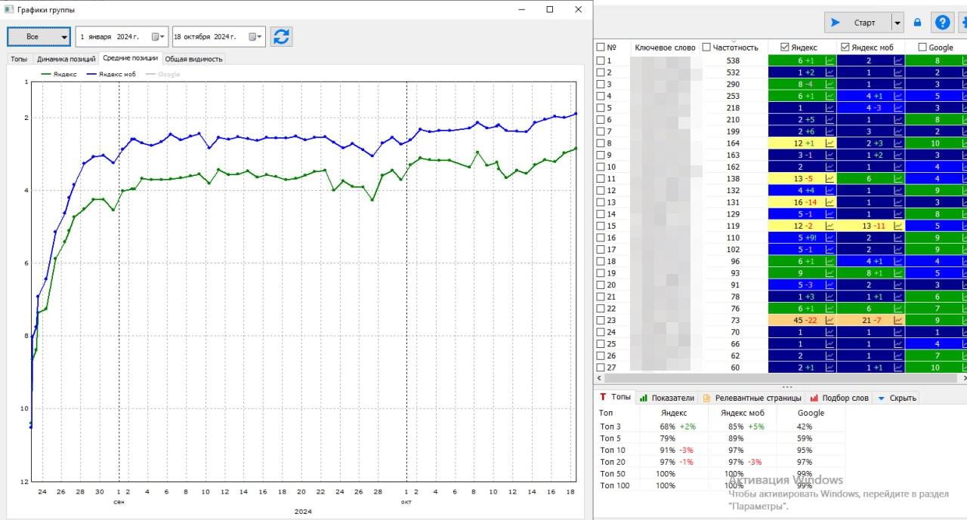Viewport: 967px width, 520px height.
Task: Uncheck the Яндекс column checkbox
Action: pos(785,48)
